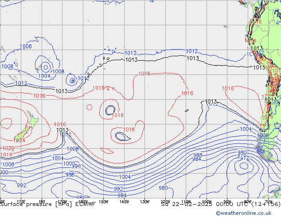This screenshot has height=217, width=281.
Task: Click the '170E' longitude label
Action: pos(21,201)
